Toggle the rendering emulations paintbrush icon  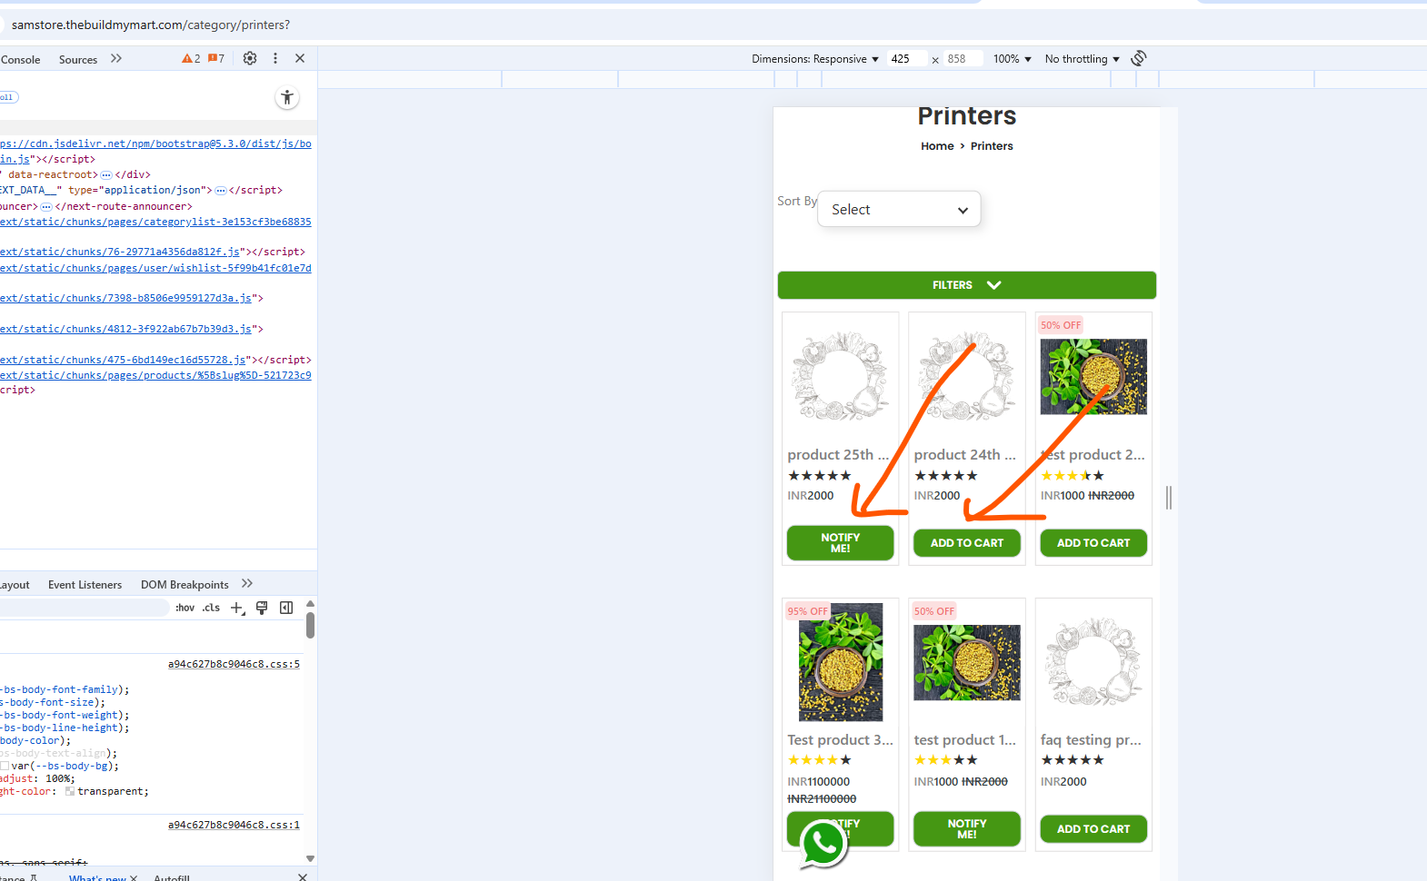tap(262, 608)
